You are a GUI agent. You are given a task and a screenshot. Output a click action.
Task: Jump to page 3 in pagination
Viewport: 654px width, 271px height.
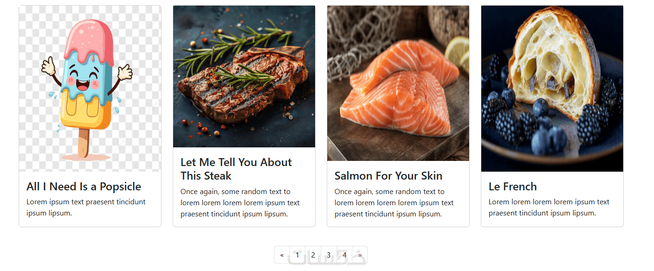pos(329,255)
